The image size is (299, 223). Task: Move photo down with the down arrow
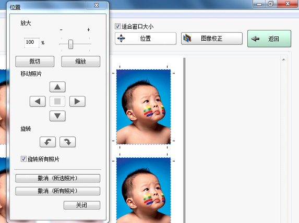coord(57,116)
